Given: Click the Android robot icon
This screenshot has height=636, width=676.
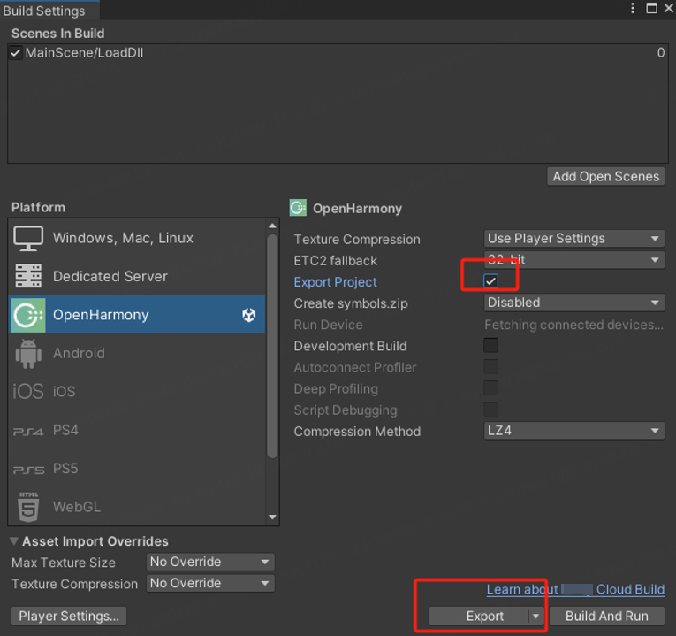Looking at the screenshot, I should click(28, 353).
